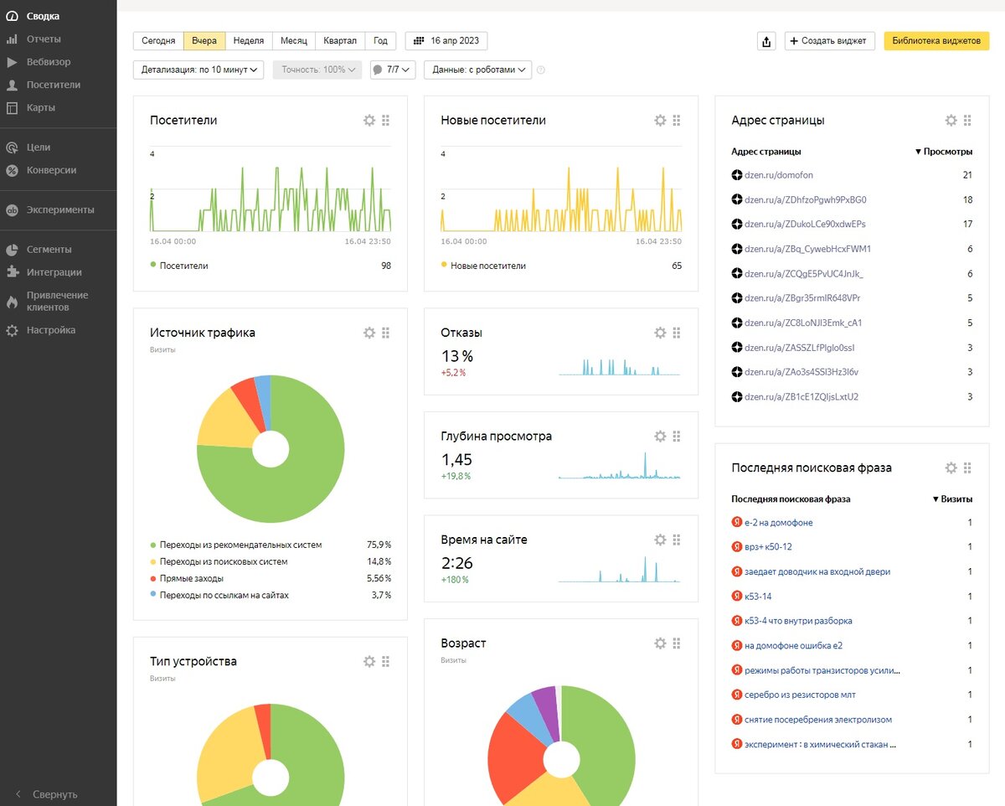
Task: Open settings gear of Последняя поисковая фраза widget
Action: click(951, 468)
